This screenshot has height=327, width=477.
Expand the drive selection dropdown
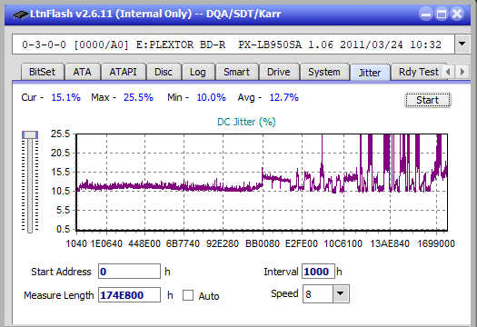click(x=462, y=45)
